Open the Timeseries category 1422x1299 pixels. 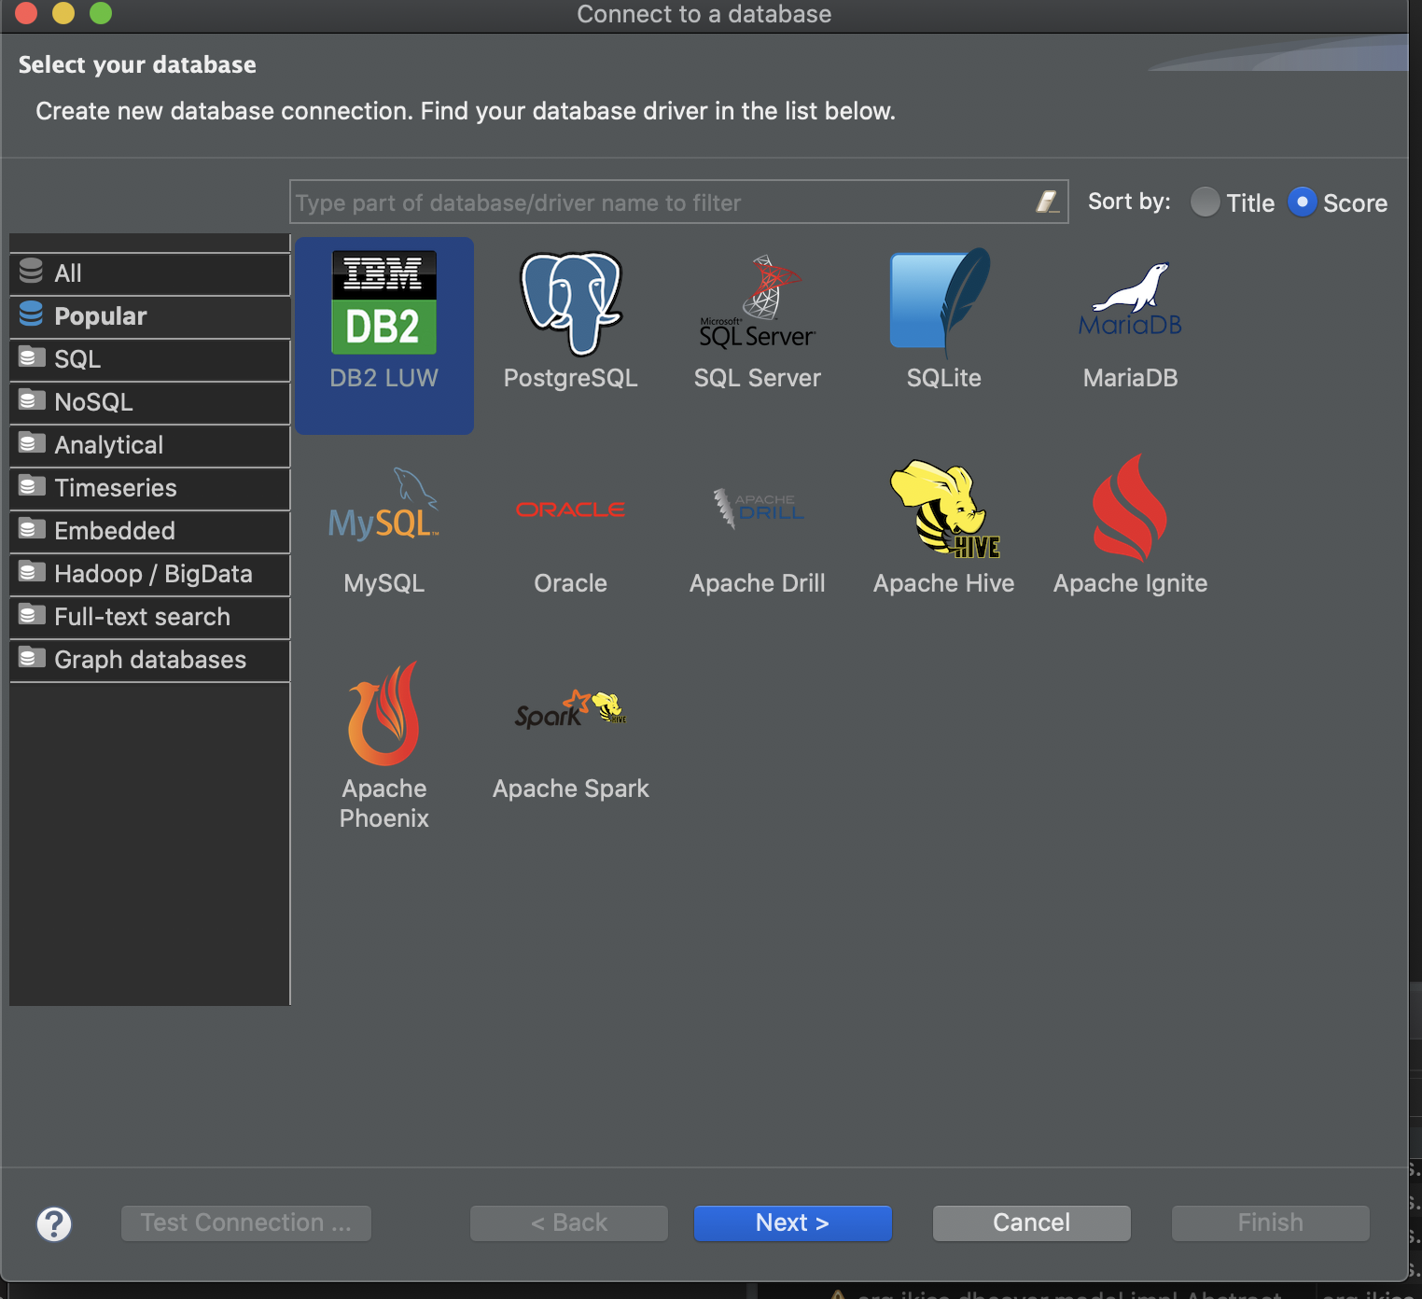(149, 488)
